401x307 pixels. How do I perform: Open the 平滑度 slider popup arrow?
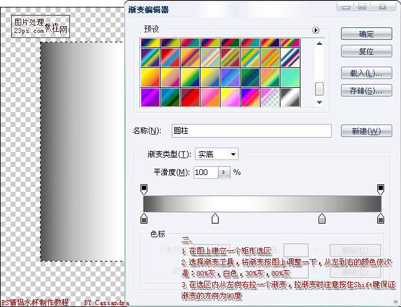(x=224, y=172)
